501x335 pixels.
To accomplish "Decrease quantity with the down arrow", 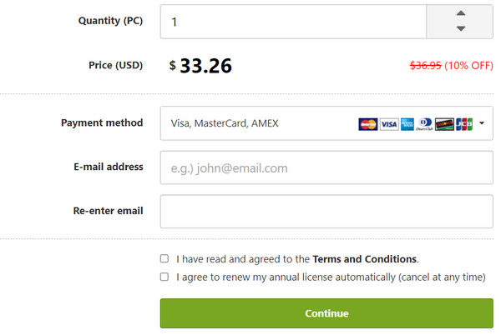I will pyautogui.click(x=460, y=29).
